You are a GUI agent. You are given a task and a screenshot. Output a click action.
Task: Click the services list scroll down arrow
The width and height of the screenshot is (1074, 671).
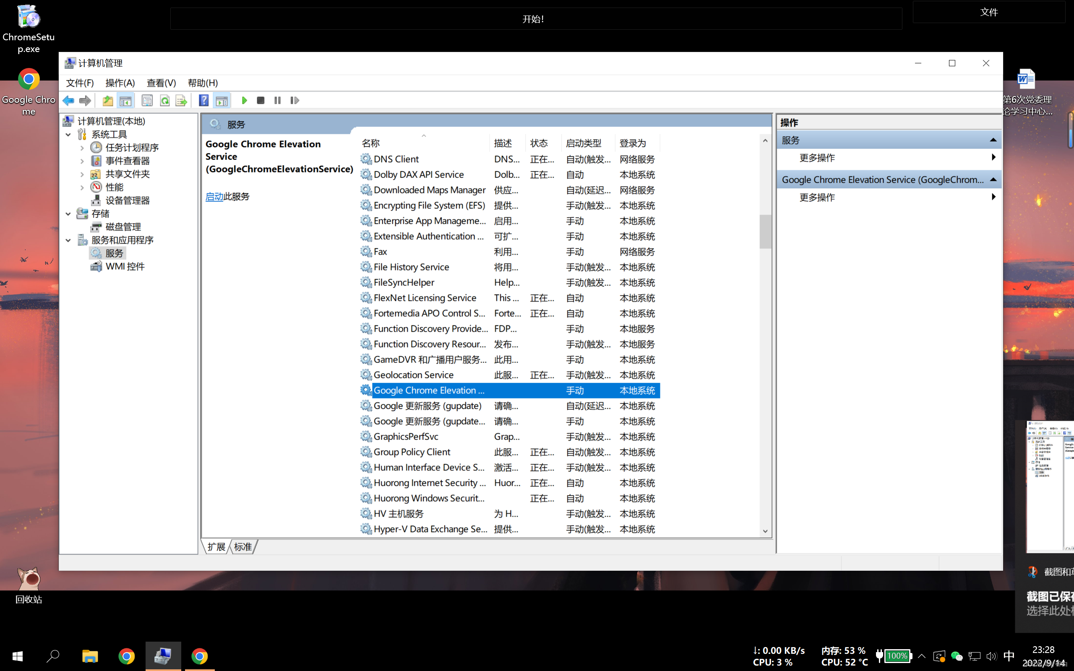[x=765, y=531]
